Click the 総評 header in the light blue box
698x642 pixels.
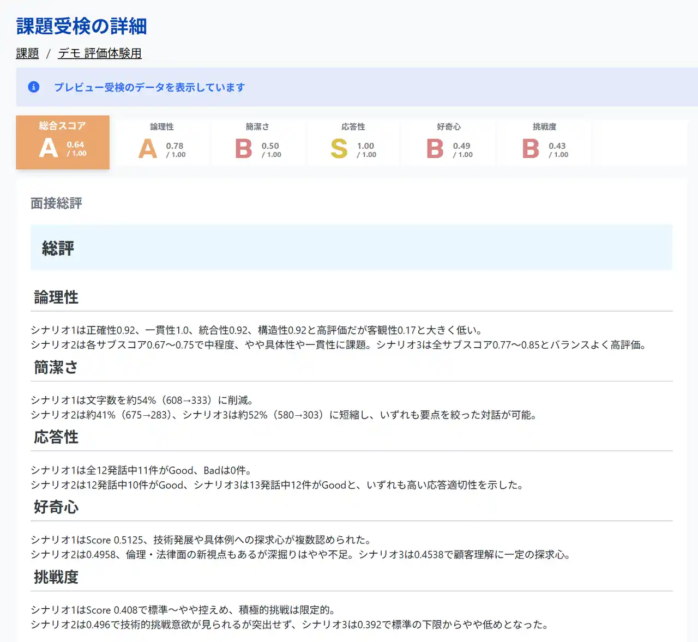58,249
